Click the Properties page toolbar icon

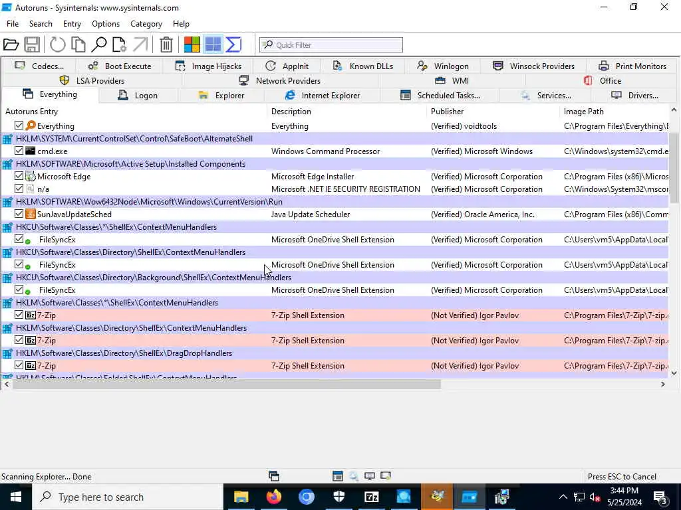click(119, 44)
